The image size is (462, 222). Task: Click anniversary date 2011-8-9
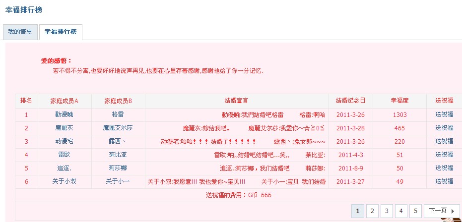point(351,168)
